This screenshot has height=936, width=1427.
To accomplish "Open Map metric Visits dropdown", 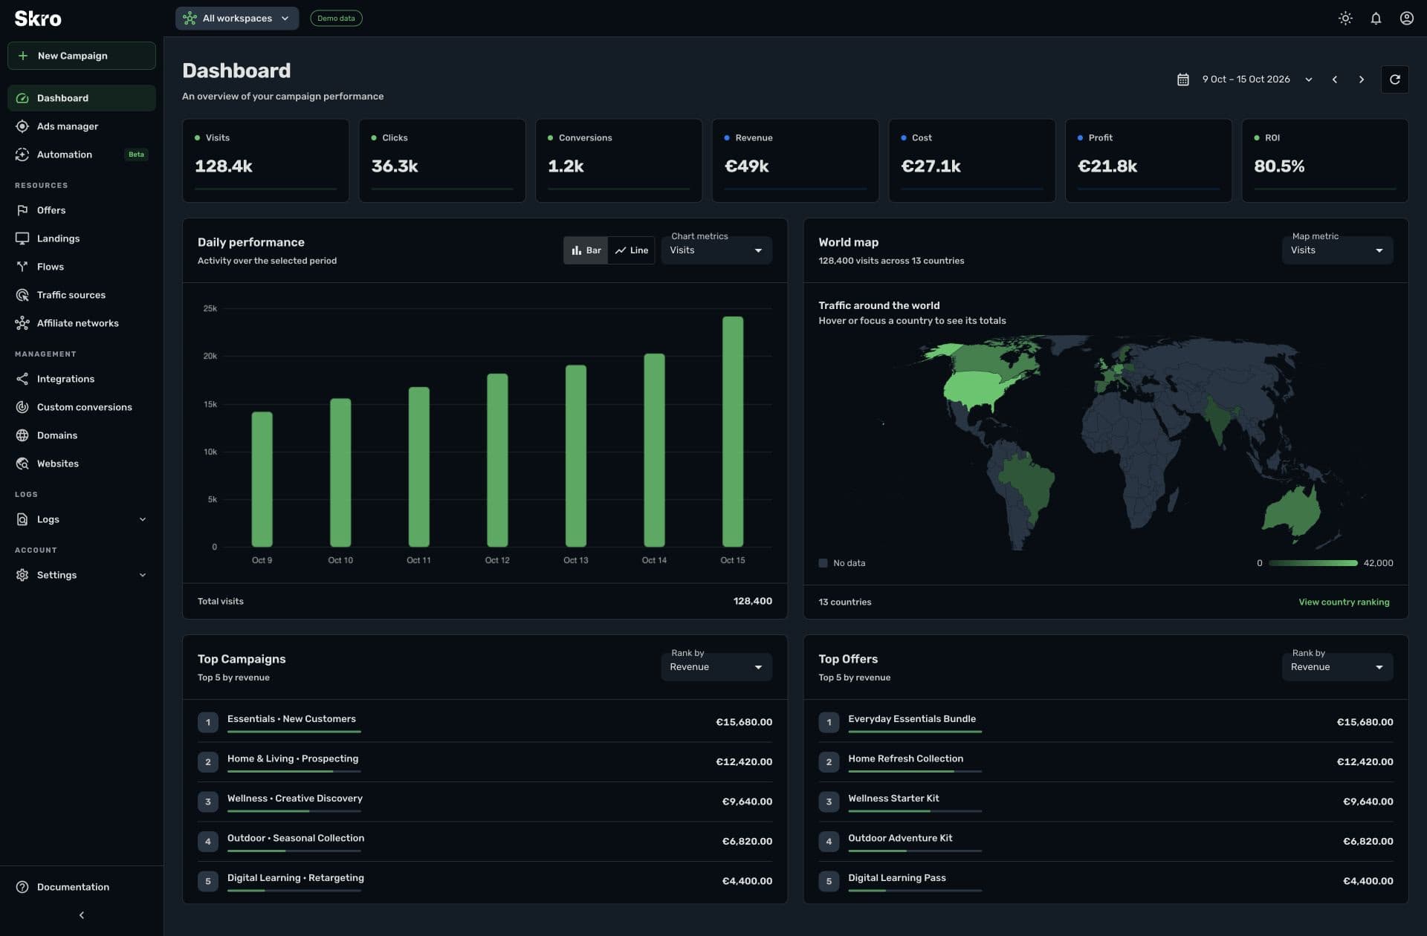I will point(1337,250).
